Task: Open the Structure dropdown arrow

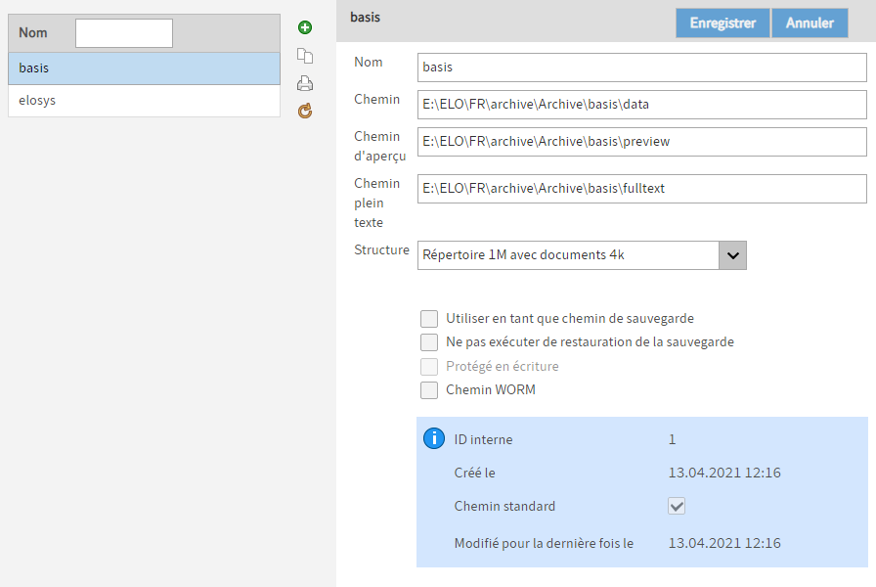Action: [x=733, y=255]
